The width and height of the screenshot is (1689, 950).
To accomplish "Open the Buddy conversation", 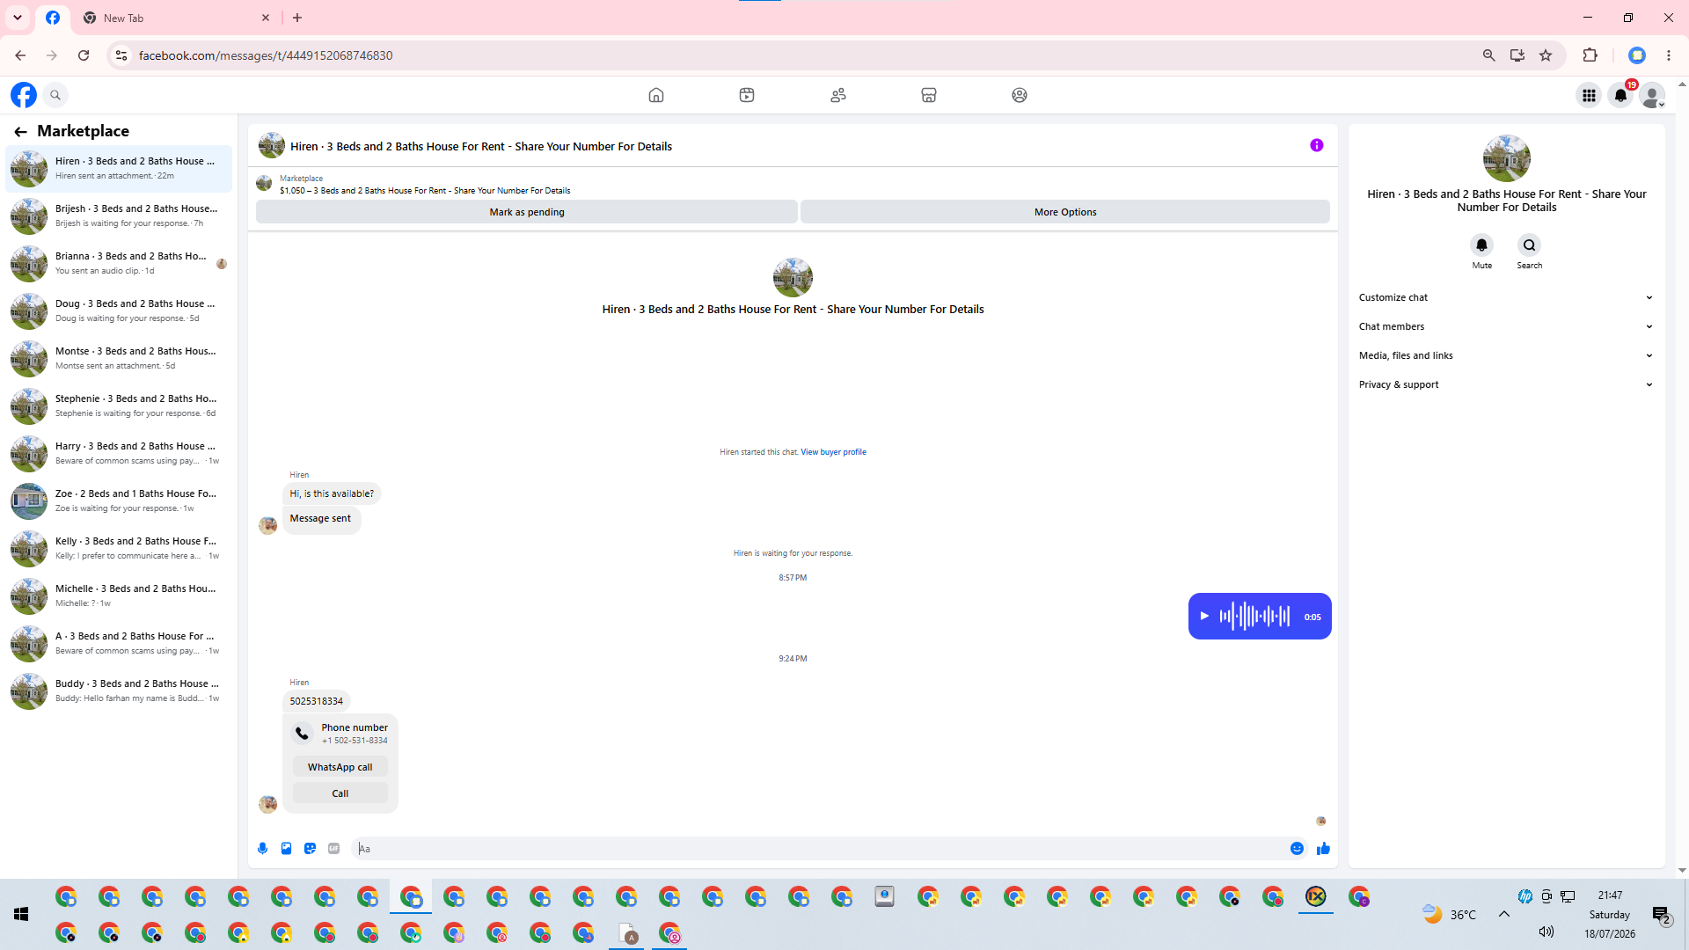I will click(x=119, y=691).
